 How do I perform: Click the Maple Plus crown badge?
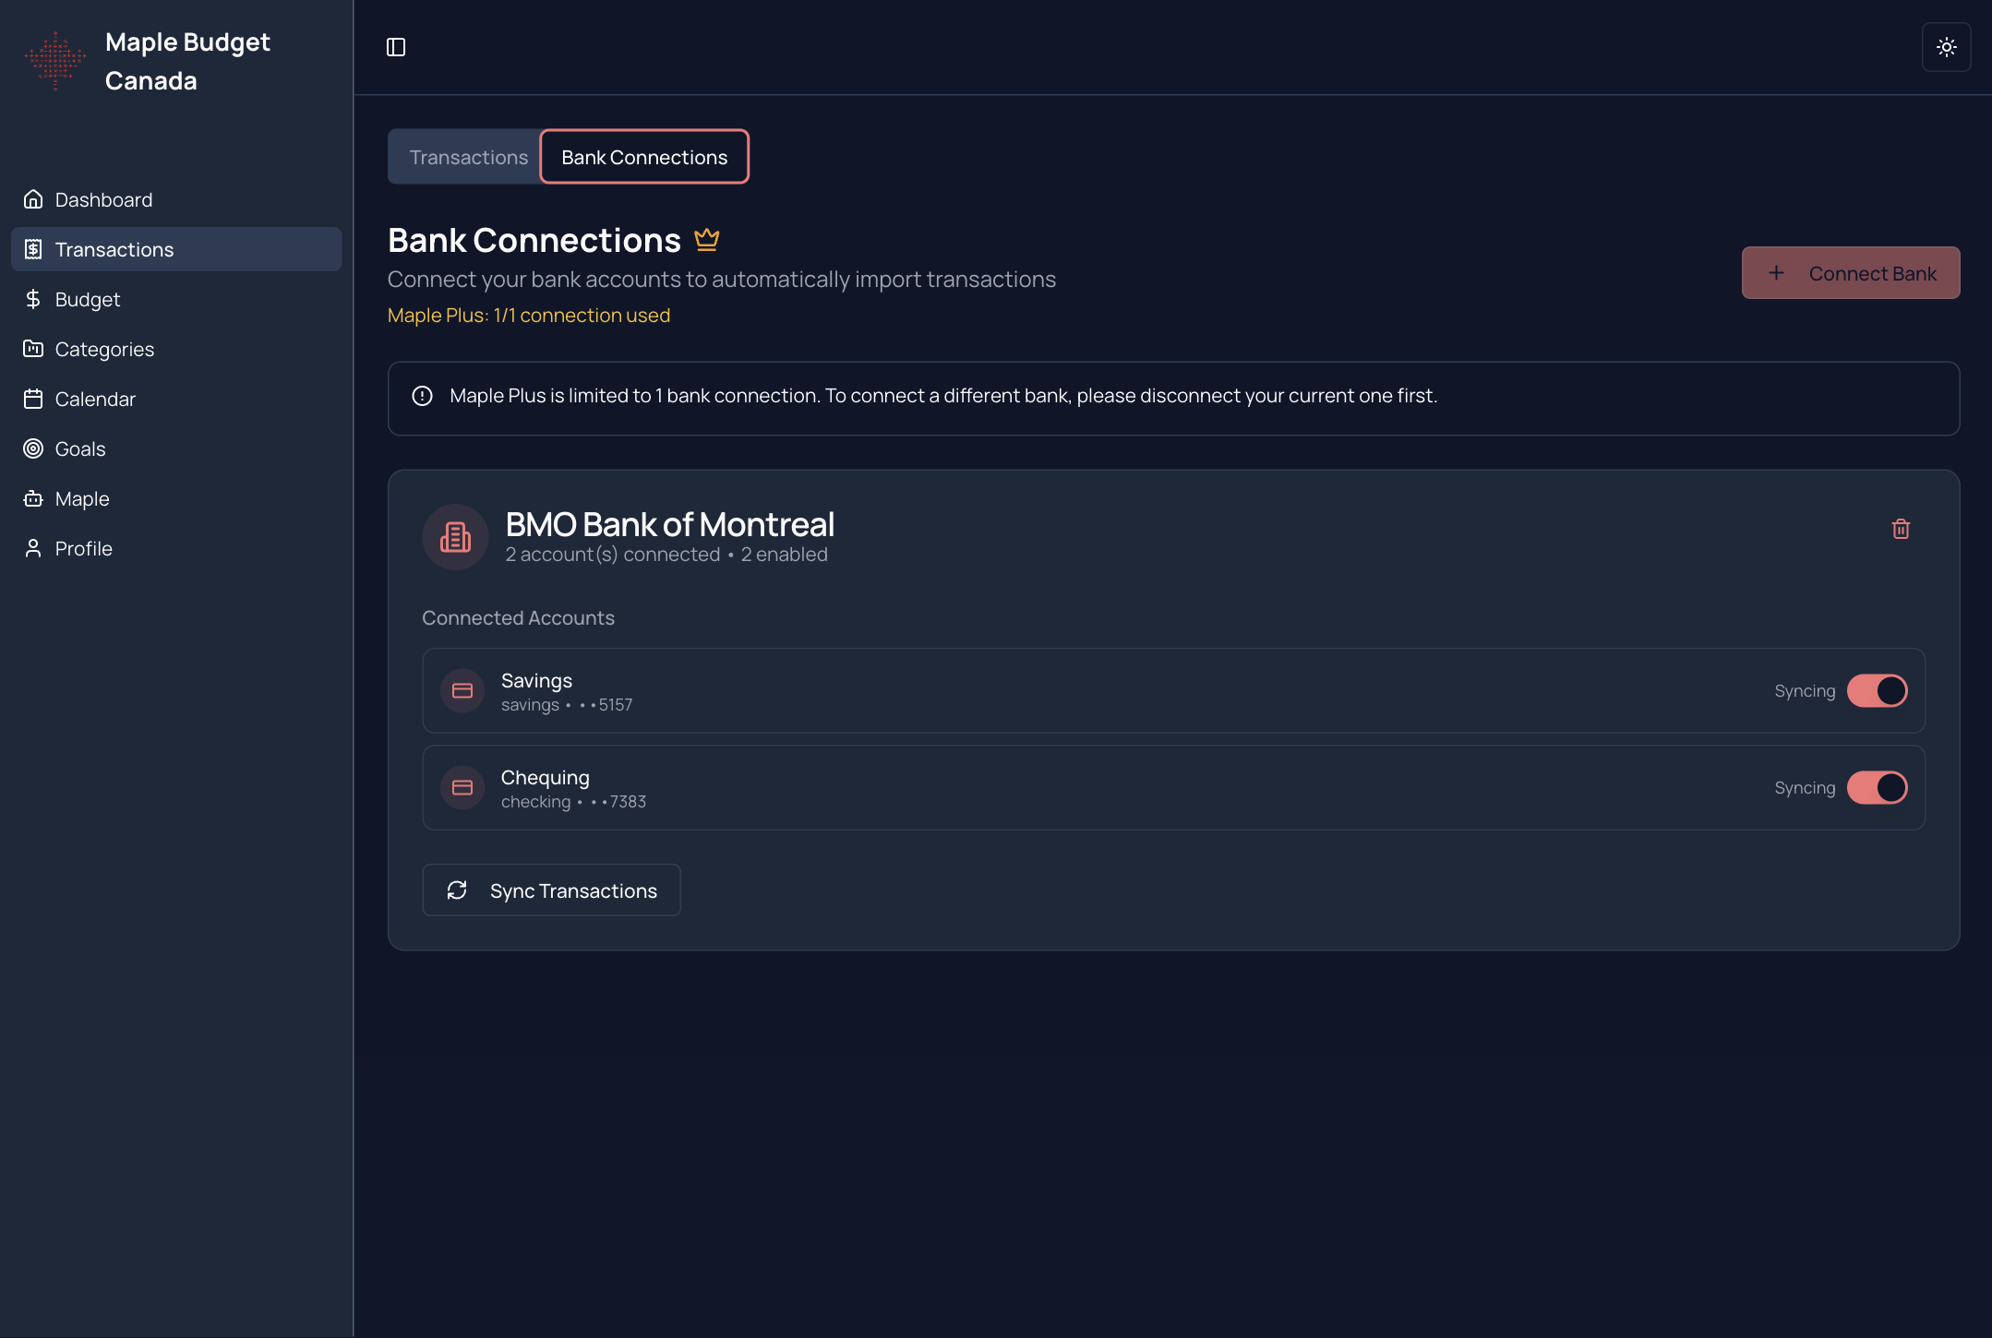pos(707,239)
